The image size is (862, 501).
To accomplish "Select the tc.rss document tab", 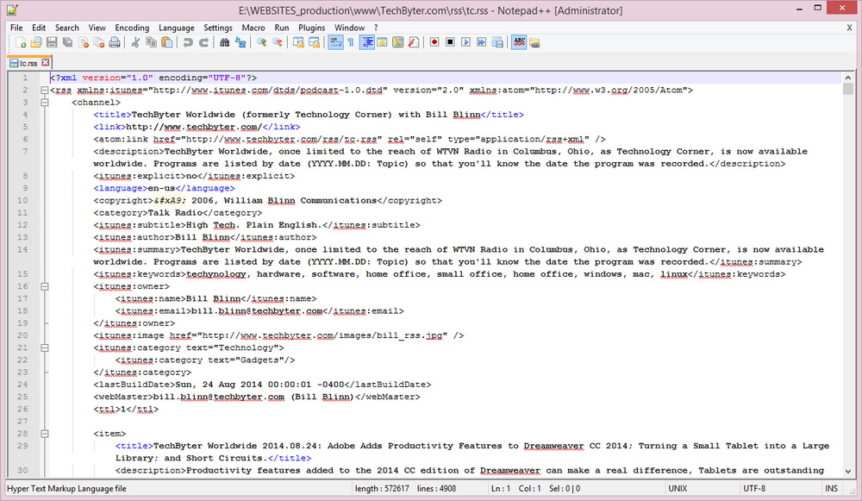I will [x=29, y=63].
